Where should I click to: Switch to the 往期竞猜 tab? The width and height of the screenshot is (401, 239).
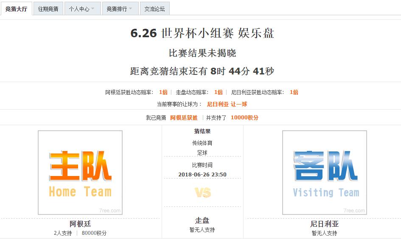48,8
